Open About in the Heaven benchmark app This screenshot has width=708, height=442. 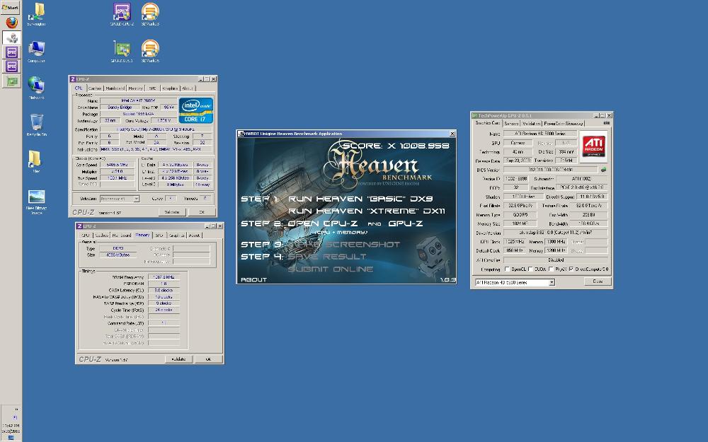(x=253, y=279)
